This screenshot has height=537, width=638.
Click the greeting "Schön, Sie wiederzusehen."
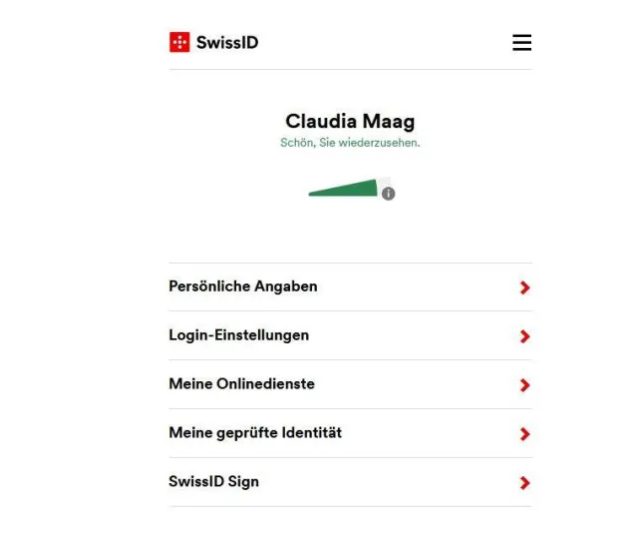pyautogui.click(x=350, y=144)
